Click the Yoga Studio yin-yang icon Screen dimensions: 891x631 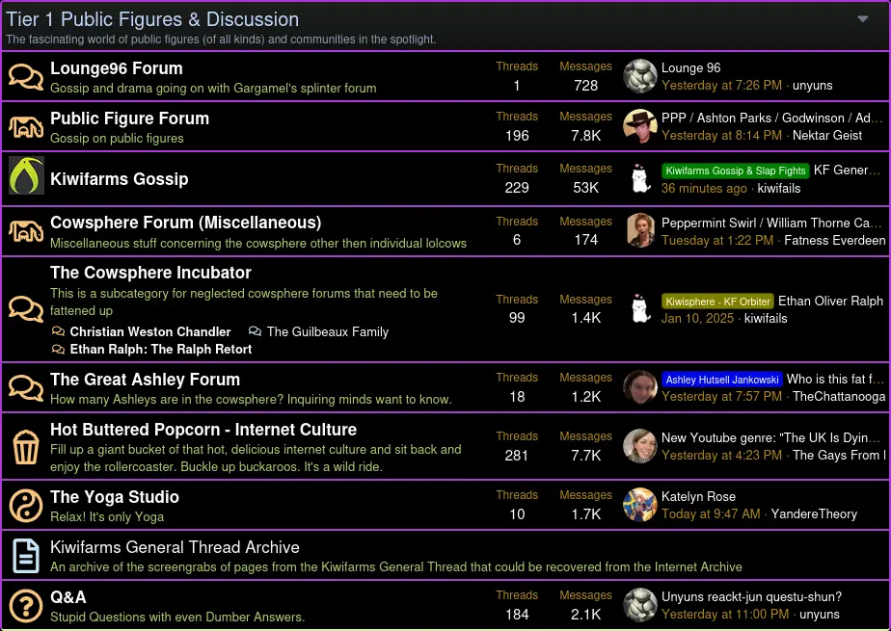coord(26,505)
